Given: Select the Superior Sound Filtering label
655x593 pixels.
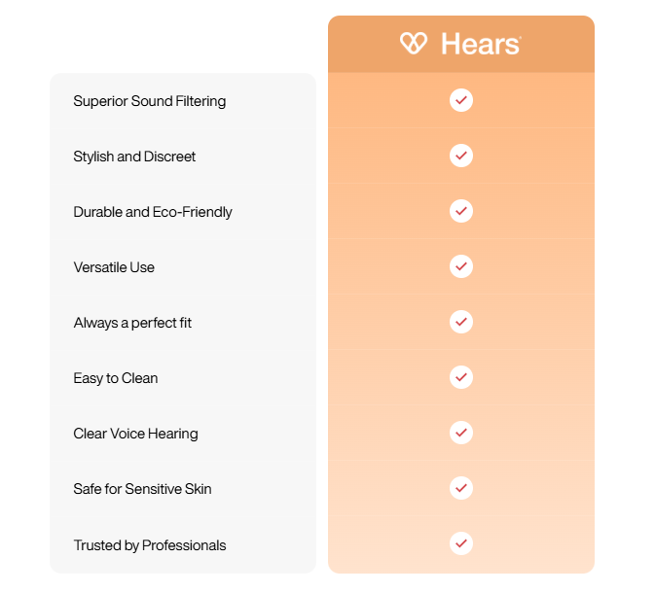Looking at the screenshot, I should 150,101.
